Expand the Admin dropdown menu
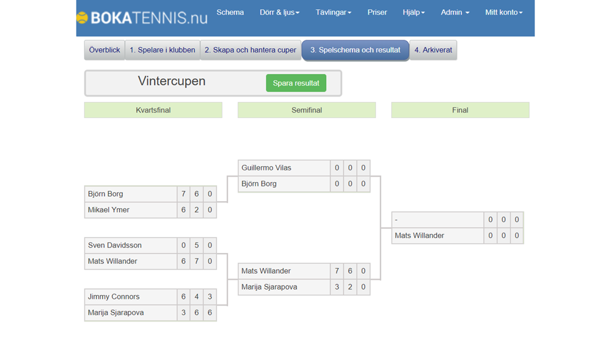Screen dimensions: 611x344 [455, 12]
